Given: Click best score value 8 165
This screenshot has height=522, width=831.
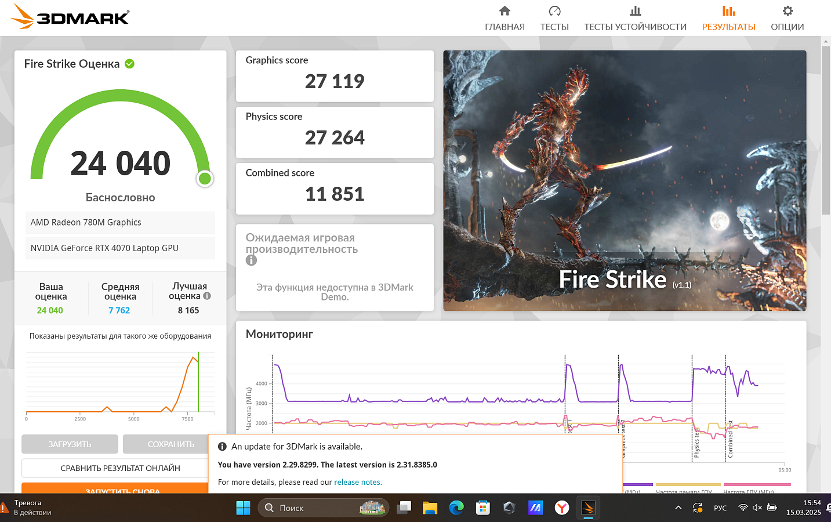Looking at the screenshot, I should click(188, 310).
